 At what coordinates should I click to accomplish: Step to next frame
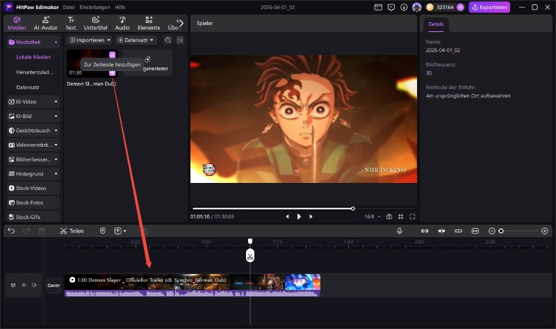pos(311,216)
